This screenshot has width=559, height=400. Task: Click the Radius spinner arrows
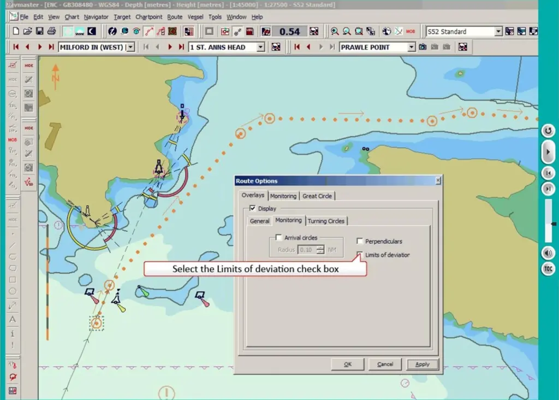(x=320, y=249)
